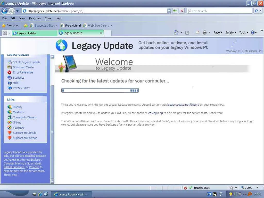Screen dimensions: 264x198
Task: Open the Help menu
Action: [58, 18]
